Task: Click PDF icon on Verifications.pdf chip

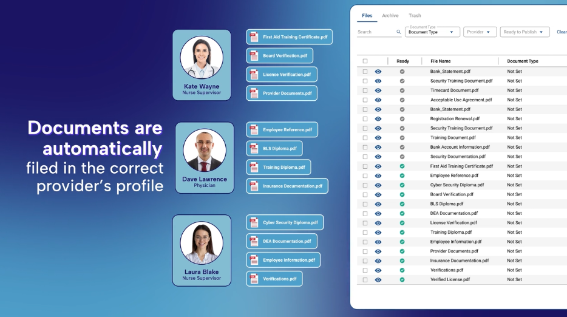Action: (x=254, y=279)
